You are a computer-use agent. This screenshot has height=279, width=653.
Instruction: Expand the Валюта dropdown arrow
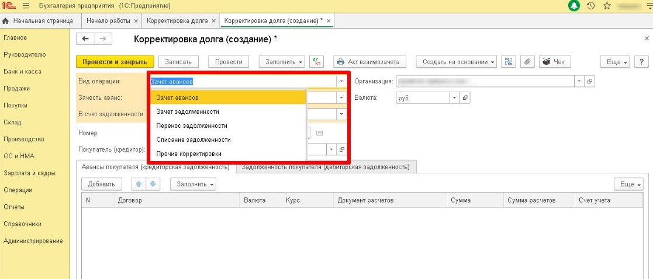tap(454, 97)
